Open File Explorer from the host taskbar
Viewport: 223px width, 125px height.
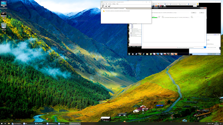pos(9,124)
